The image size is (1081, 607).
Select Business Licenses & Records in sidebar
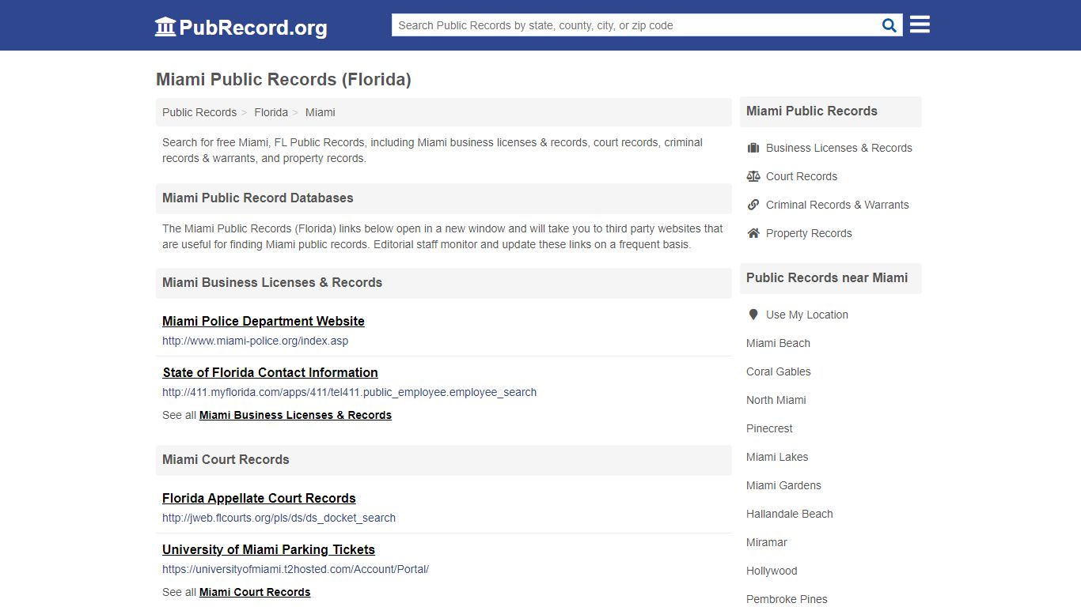coord(839,148)
